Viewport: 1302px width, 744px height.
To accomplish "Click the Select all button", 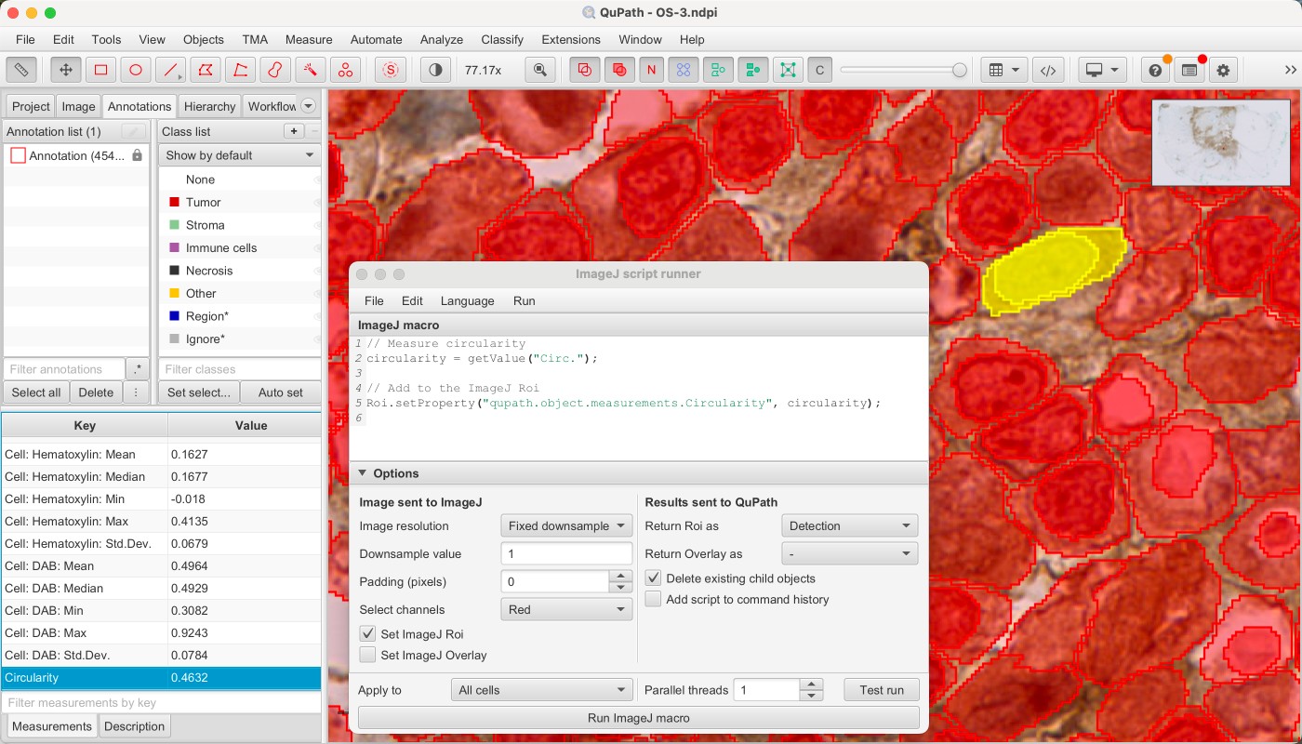I will coord(36,392).
